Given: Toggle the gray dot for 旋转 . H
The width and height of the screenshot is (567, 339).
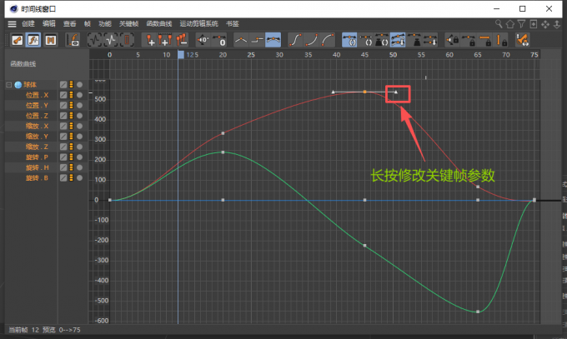Looking at the screenshot, I should point(79,167).
